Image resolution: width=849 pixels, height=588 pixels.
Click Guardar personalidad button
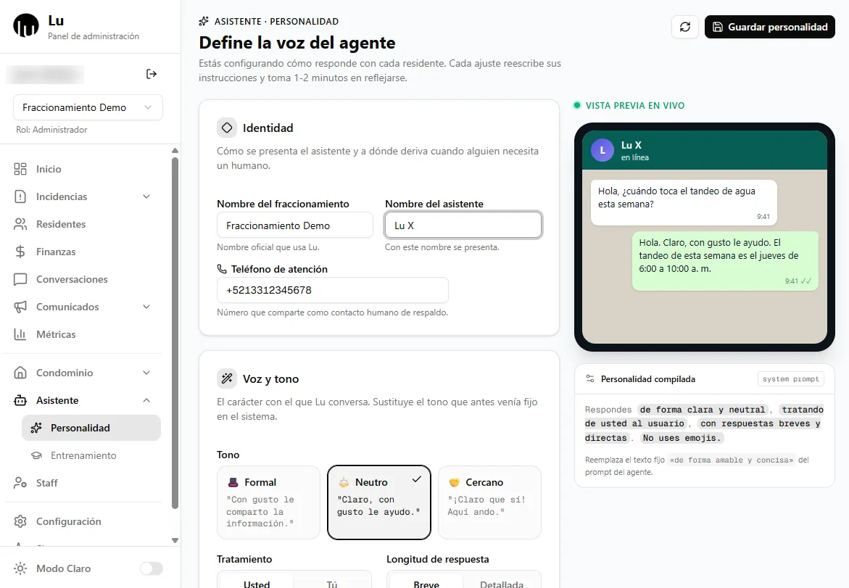pyautogui.click(x=769, y=27)
